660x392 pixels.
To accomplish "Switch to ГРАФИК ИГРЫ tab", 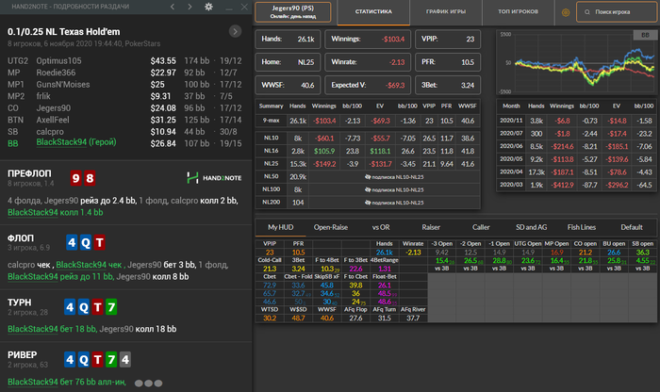I will 446,11.
